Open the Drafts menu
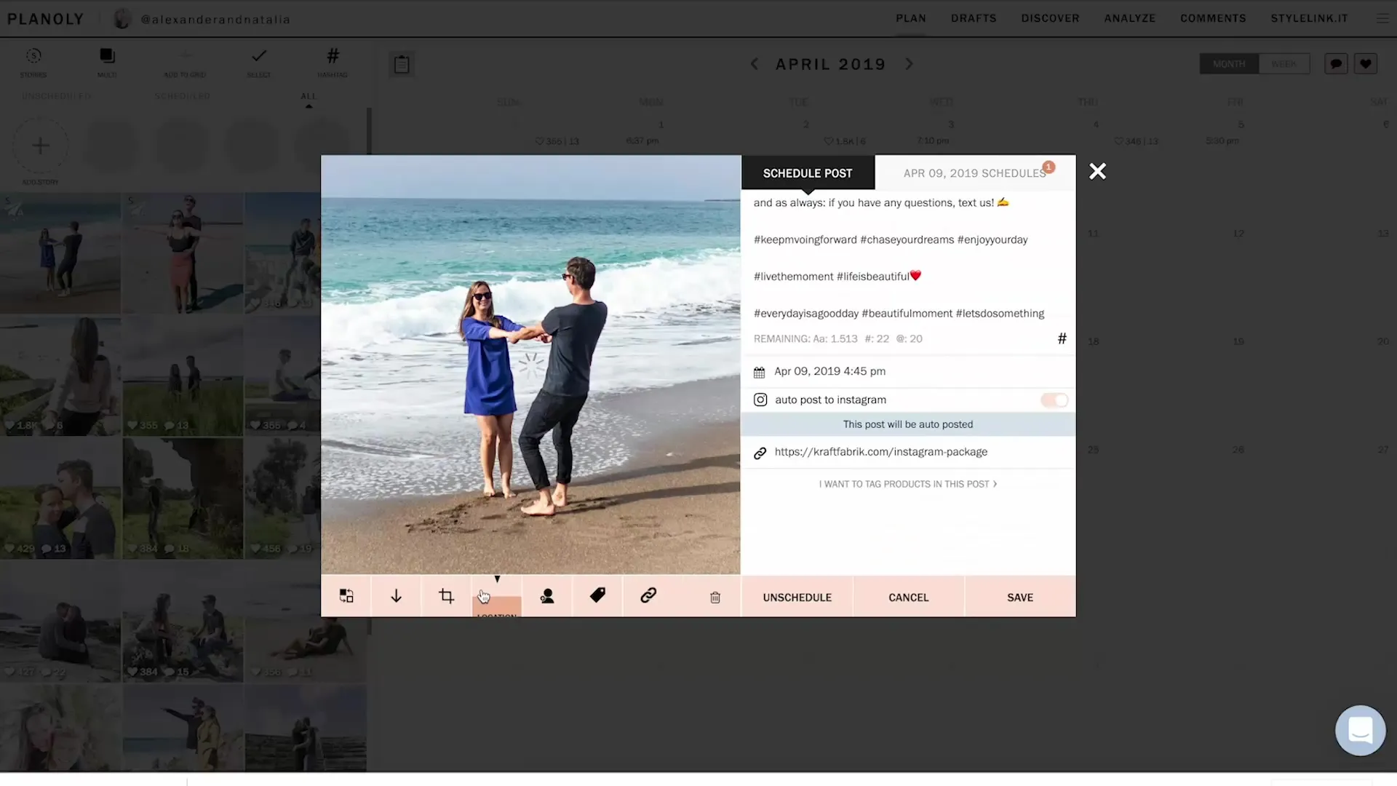Viewport: 1397px width, 786px height. pyautogui.click(x=974, y=18)
